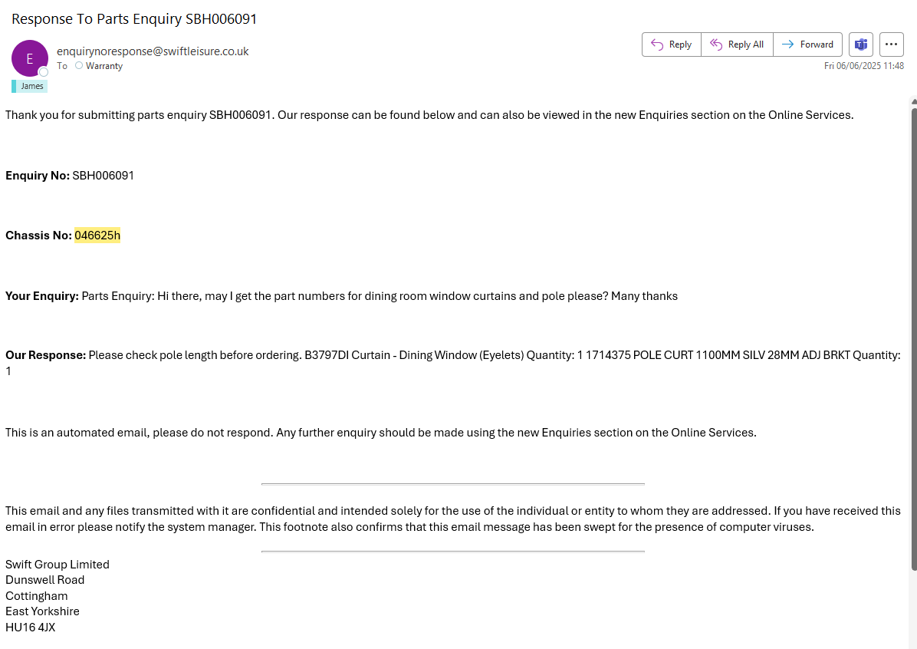Click the Reply All double-arrow icon
Viewport: 917px width, 649px height.
pyautogui.click(x=716, y=44)
